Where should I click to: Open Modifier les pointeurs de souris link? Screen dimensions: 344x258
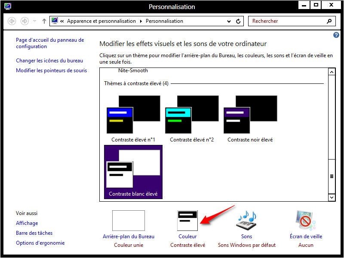[51, 71]
